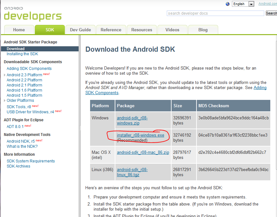This screenshot has width=277, height=217.
Task: Expand the Android 2.3 Platform item
Action: (4, 75)
